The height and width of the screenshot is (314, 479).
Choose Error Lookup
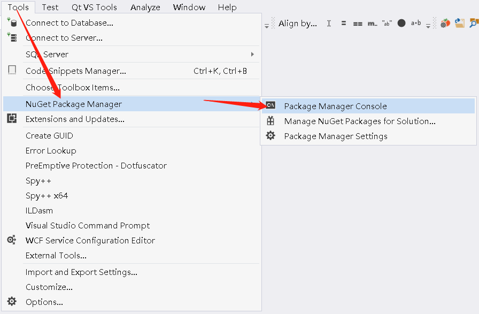pyautogui.click(x=132, y=150)
